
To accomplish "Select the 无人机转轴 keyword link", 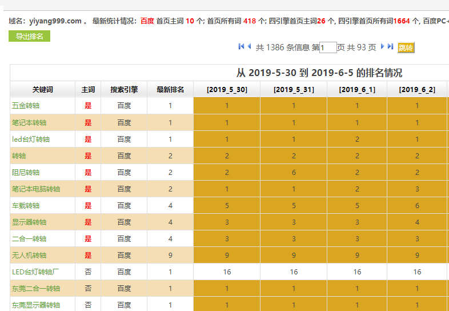I will pos(29,255).
